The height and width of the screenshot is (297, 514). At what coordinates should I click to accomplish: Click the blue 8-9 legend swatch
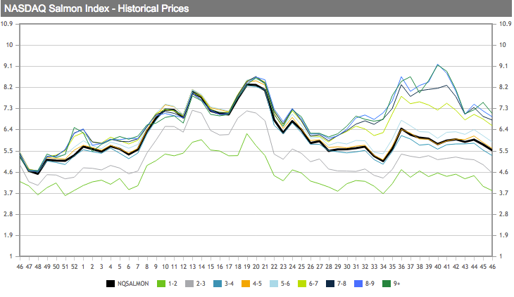pos(358,284)
